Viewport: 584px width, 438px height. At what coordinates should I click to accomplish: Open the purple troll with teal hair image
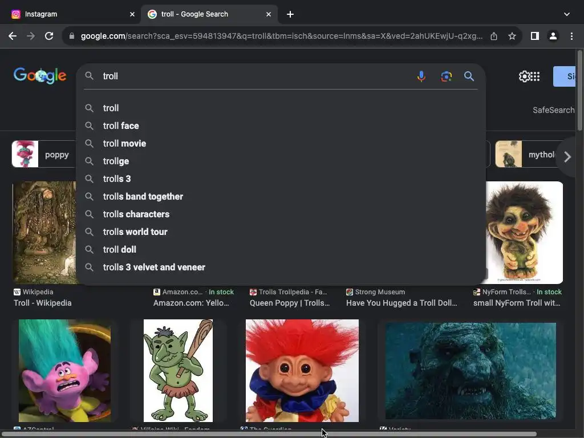pyautogui.click(x=64, y=371)
